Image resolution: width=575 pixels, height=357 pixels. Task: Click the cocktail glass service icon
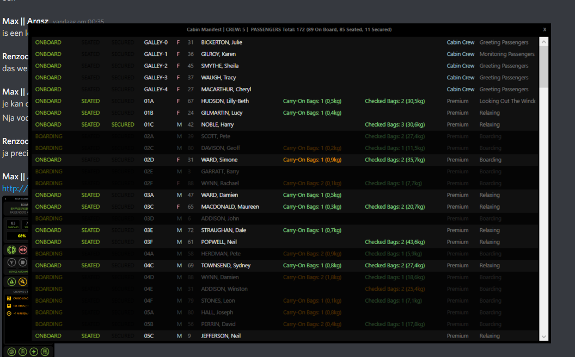pos(11,263)
